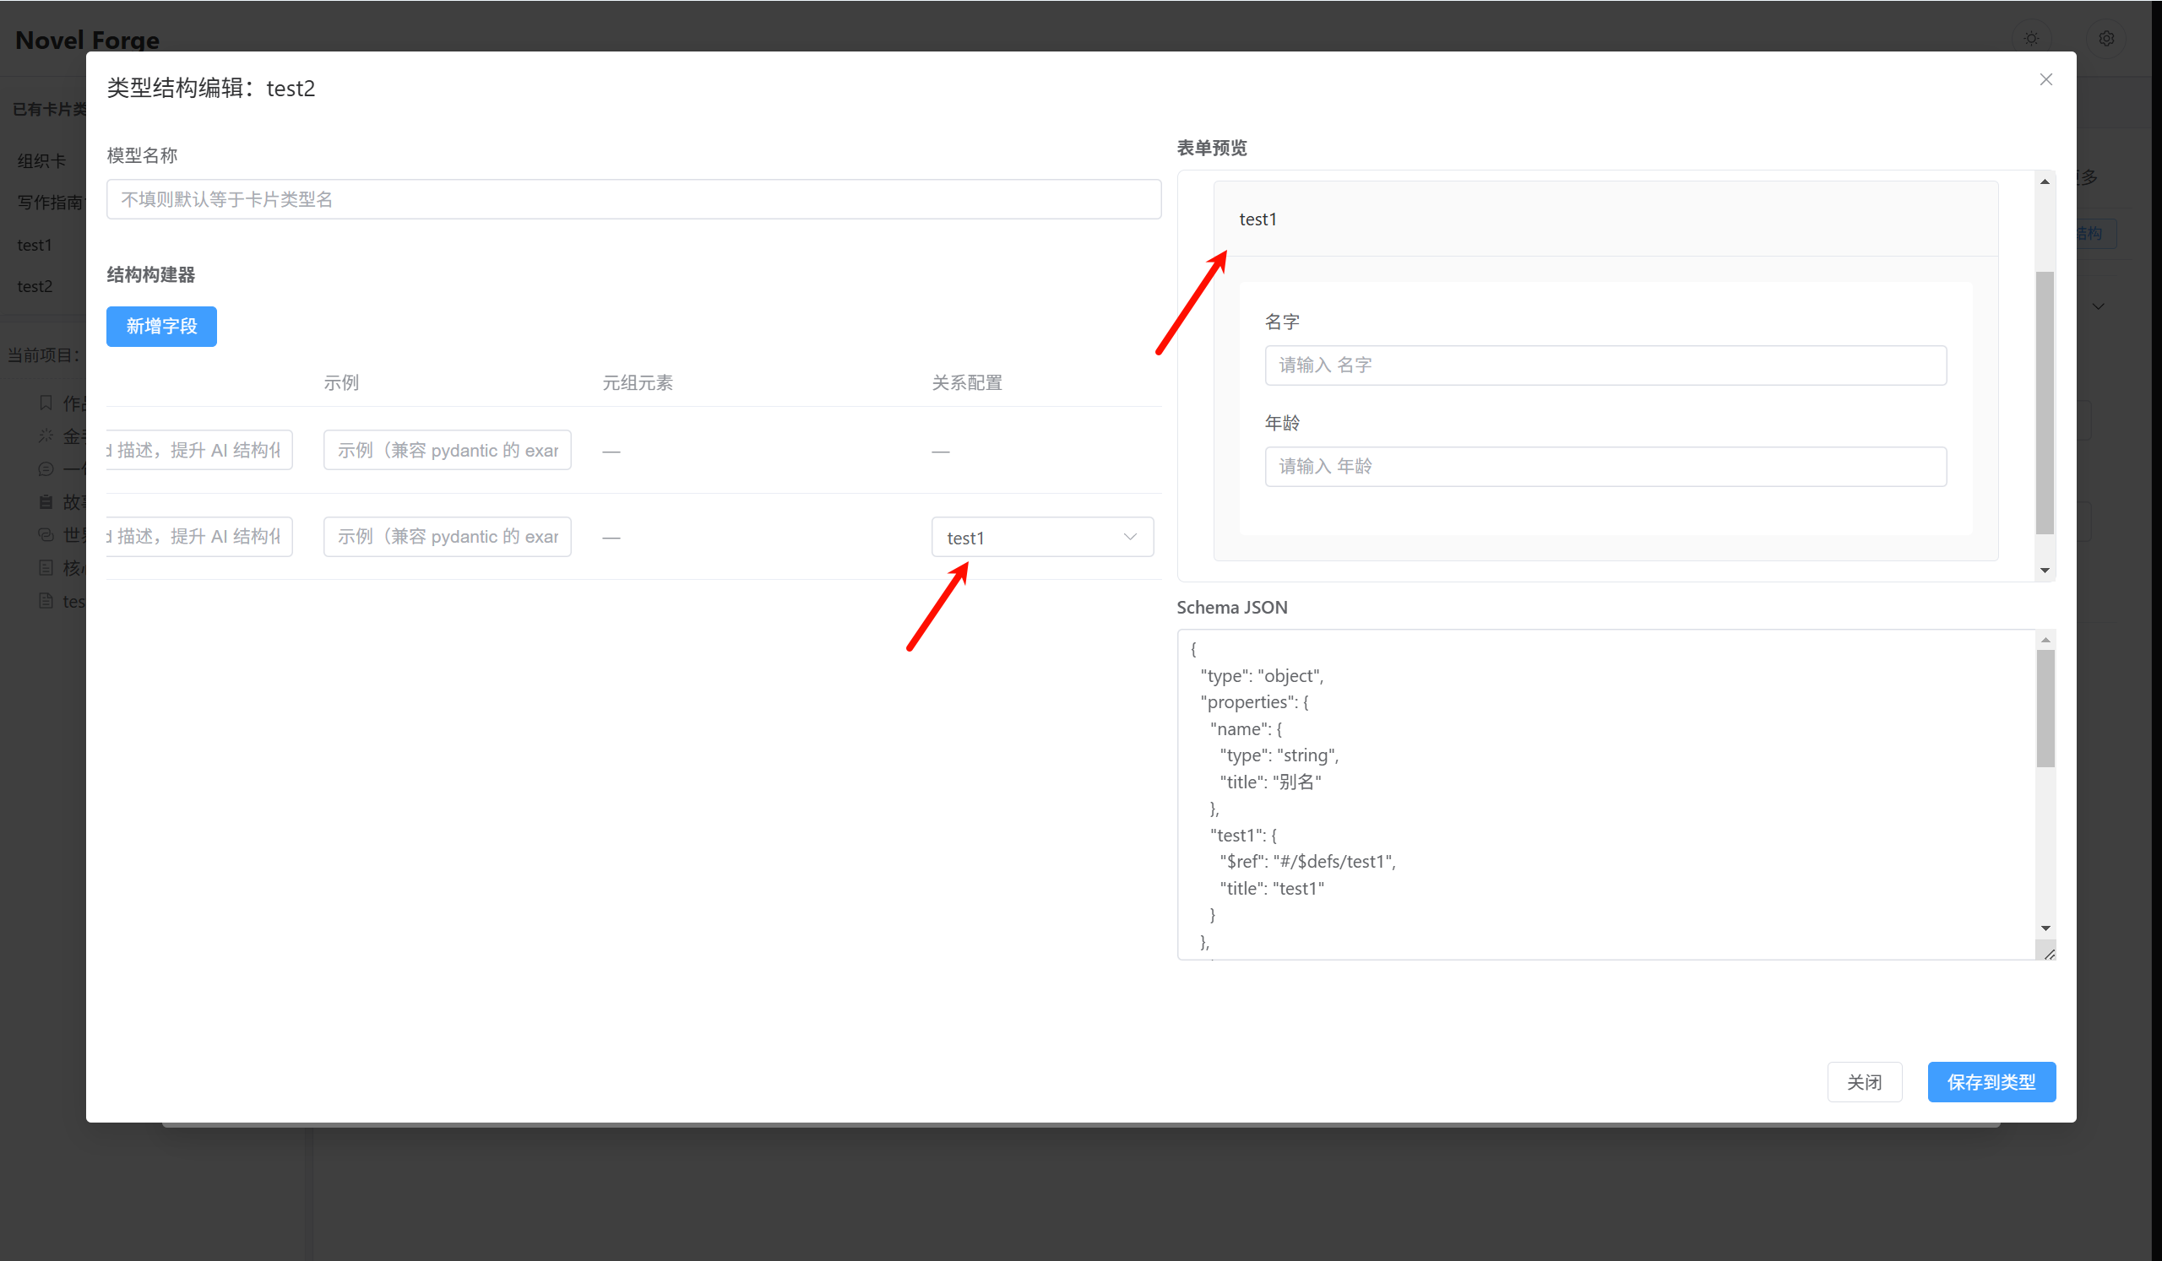The image size is (2162, 1261).
Task: Click the Schema JSON text area
Action: click(x=1607, y=794)
